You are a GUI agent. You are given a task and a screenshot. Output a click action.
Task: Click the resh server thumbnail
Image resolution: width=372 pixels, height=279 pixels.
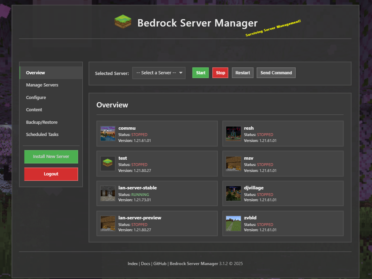(233, 134)
